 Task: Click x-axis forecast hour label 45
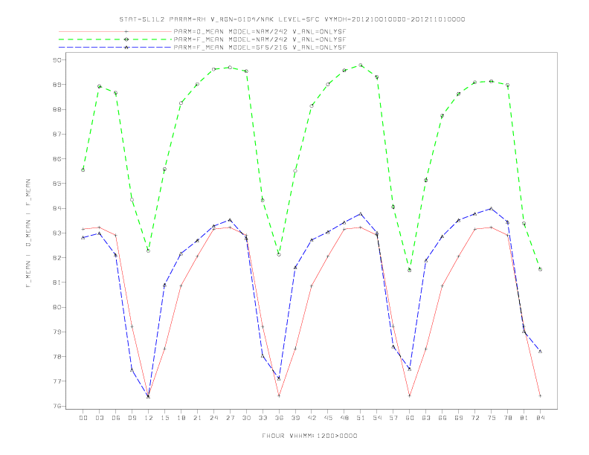click(x=328, y=418)
